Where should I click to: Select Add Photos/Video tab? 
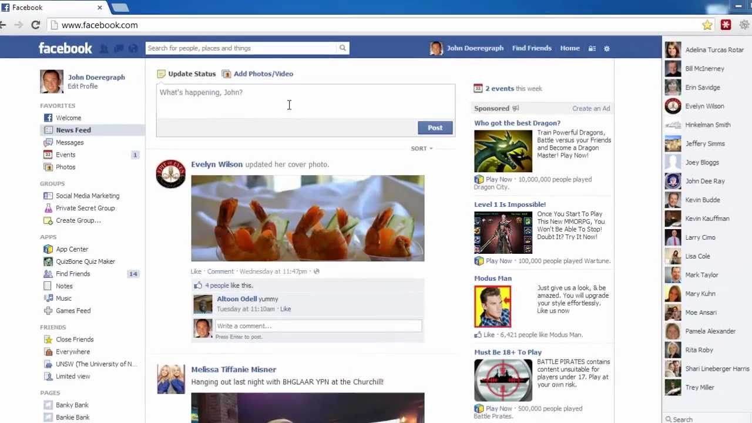(257, 74)
